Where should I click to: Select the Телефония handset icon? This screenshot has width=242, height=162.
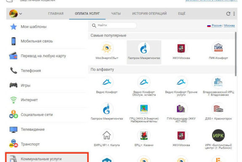(x=13, y=70)
